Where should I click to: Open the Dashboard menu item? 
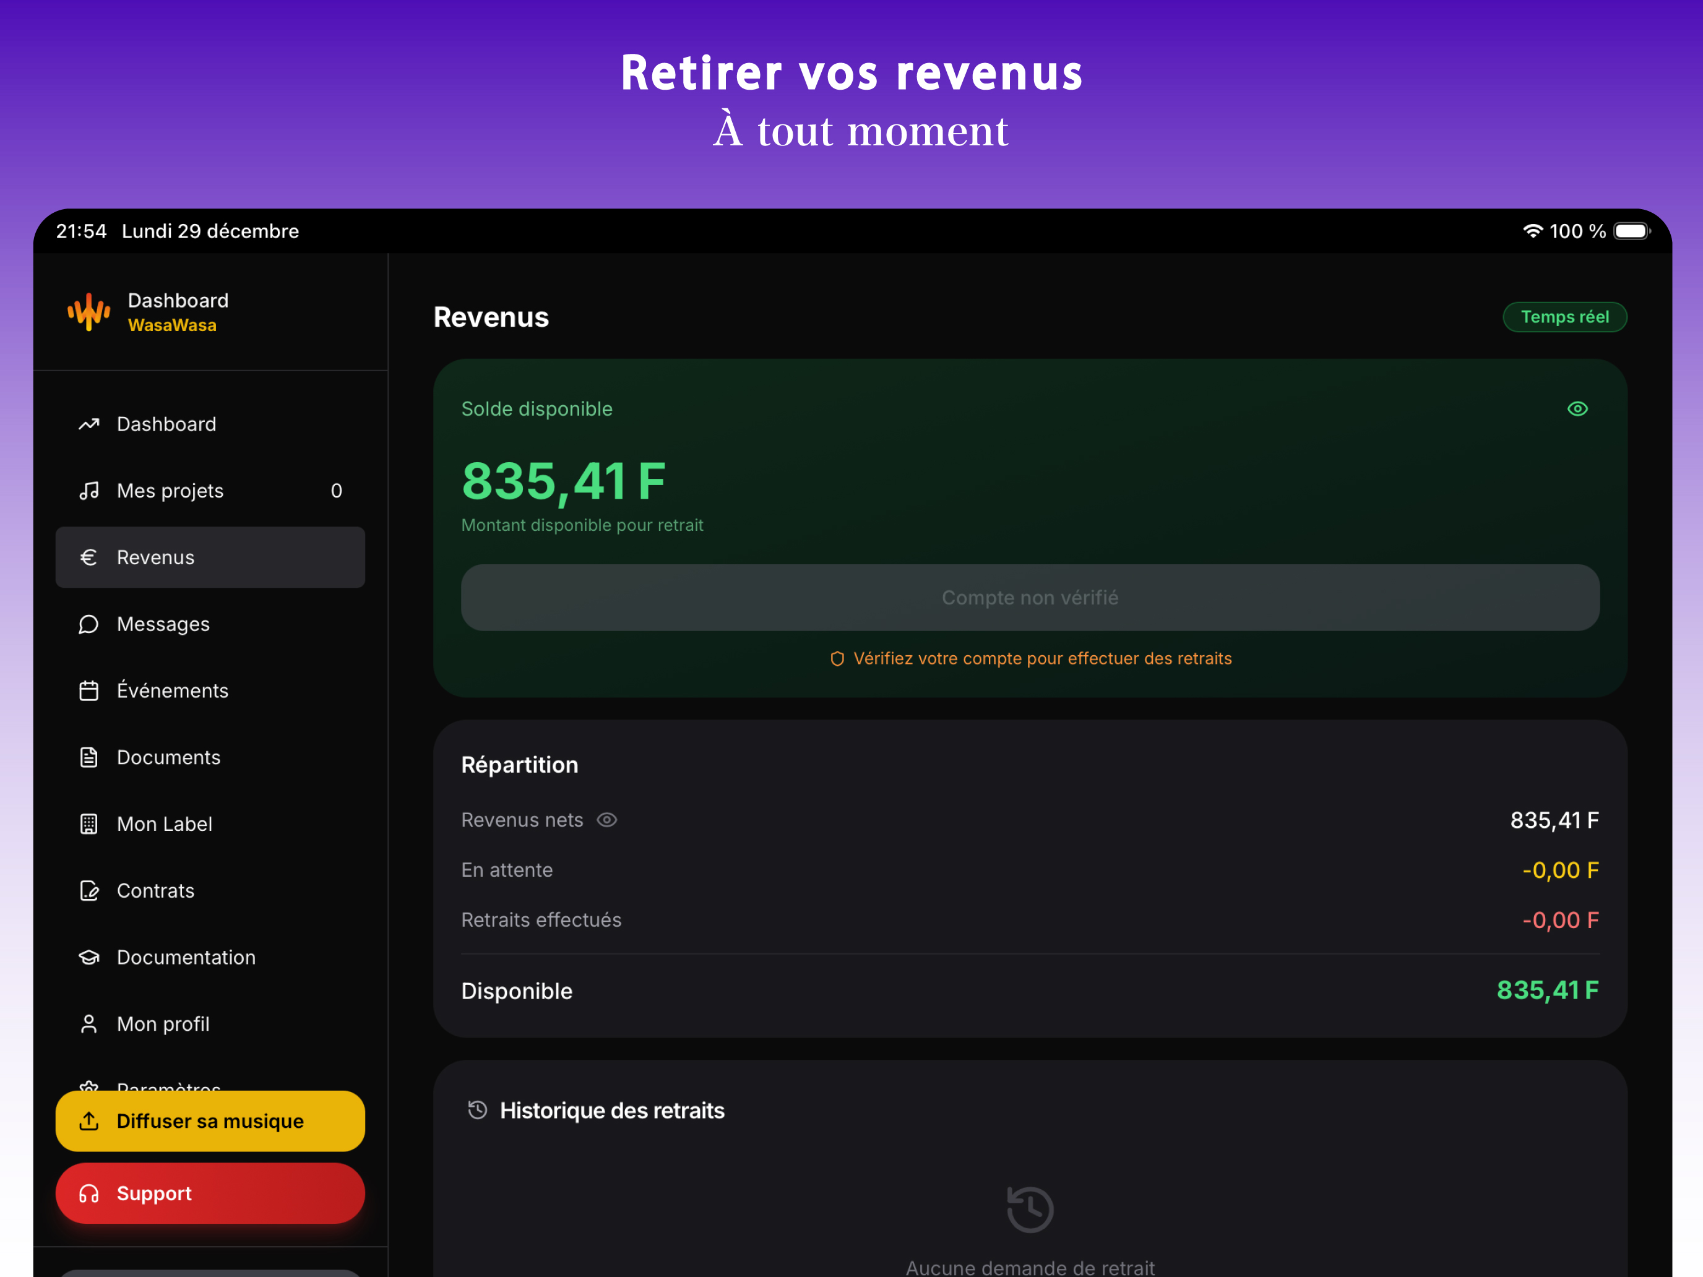click(x=210, y=424)
